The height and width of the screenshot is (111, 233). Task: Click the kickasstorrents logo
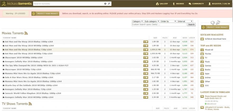pyautogui.click(x=16, y=4)
